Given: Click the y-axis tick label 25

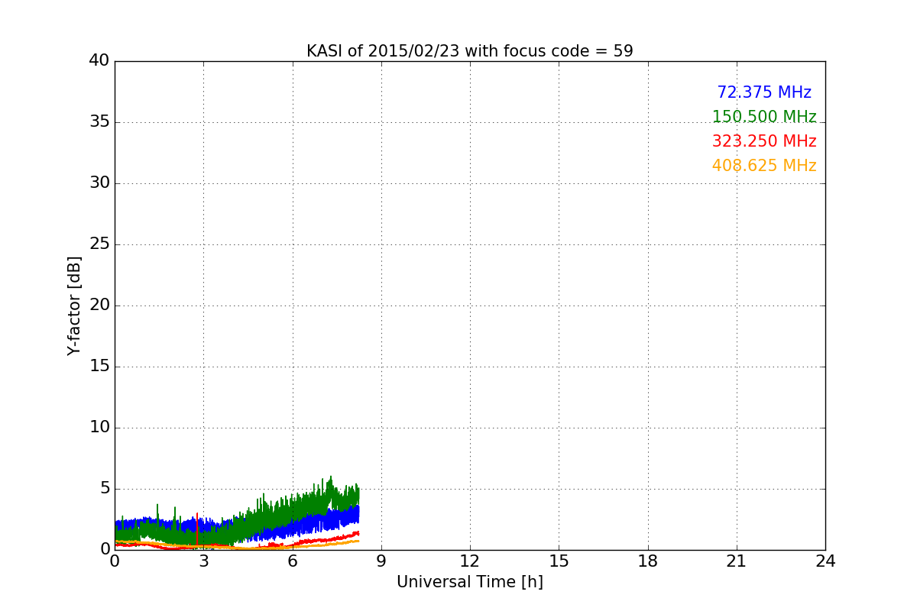Looking at the screenshot, I should coord(99,244).
